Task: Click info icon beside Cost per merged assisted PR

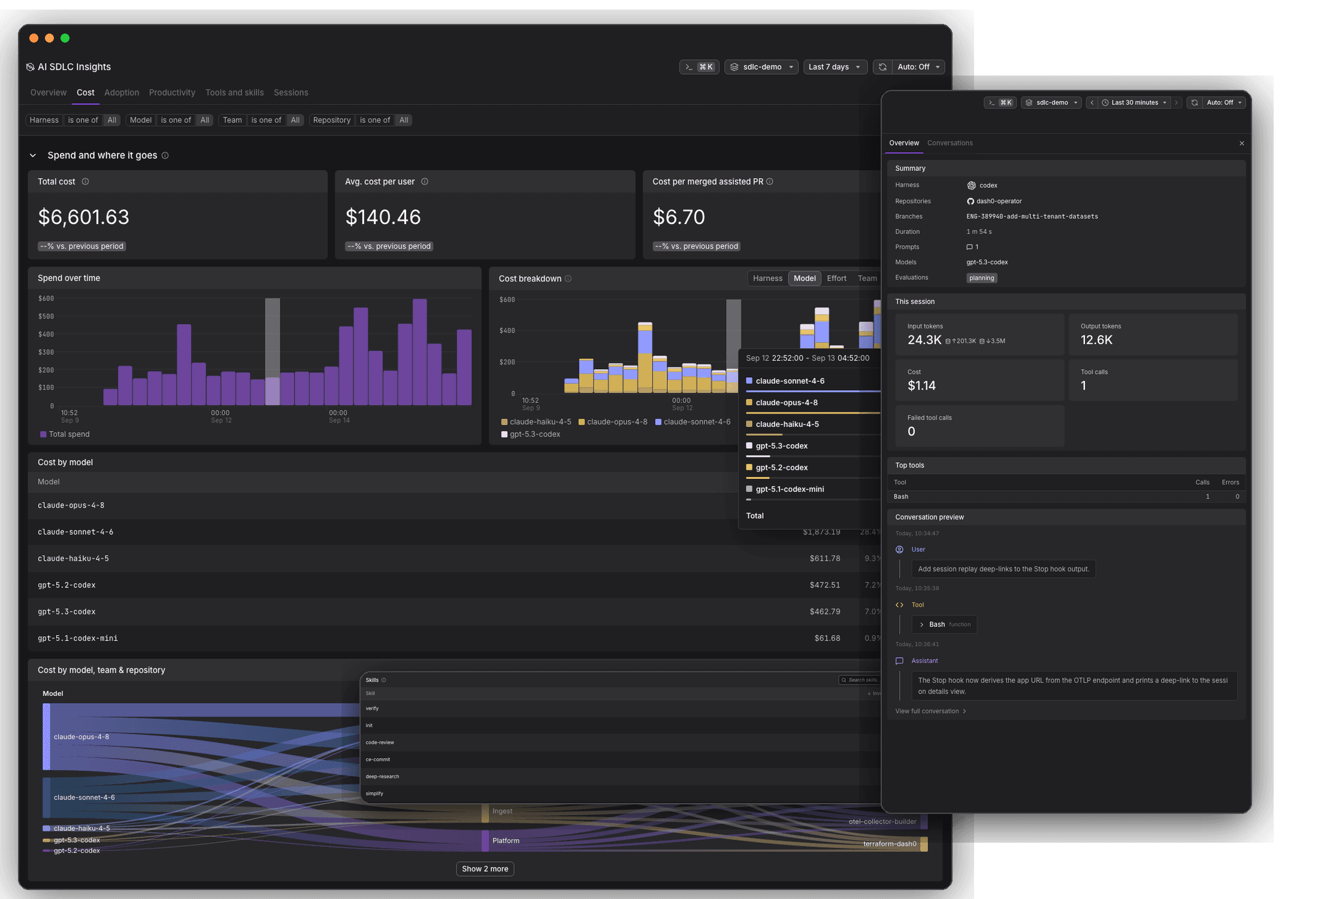Action: coord(770,182)
